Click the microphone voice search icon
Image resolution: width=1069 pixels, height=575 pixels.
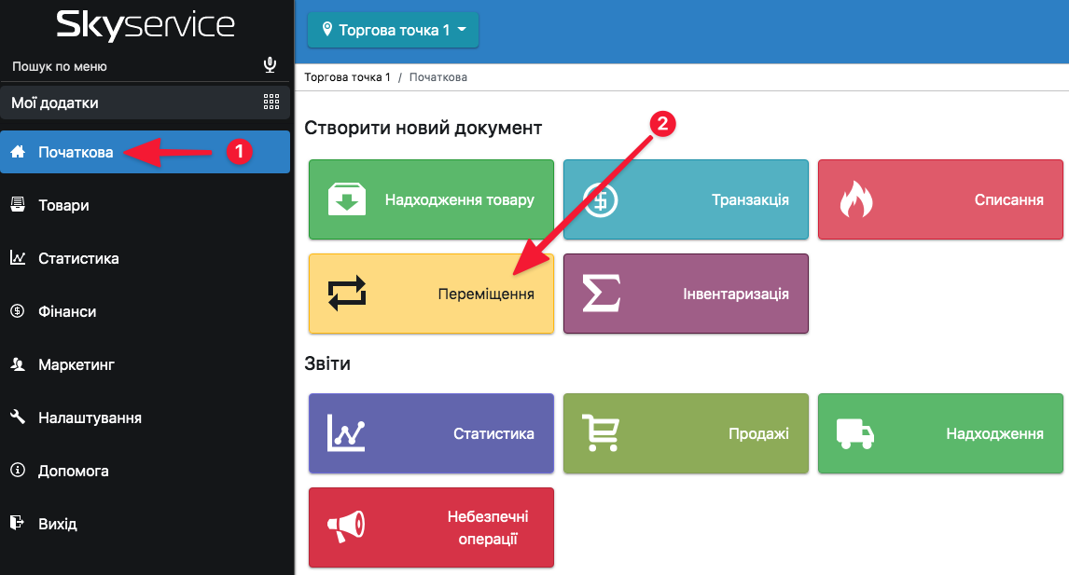[x=270, y=65]
